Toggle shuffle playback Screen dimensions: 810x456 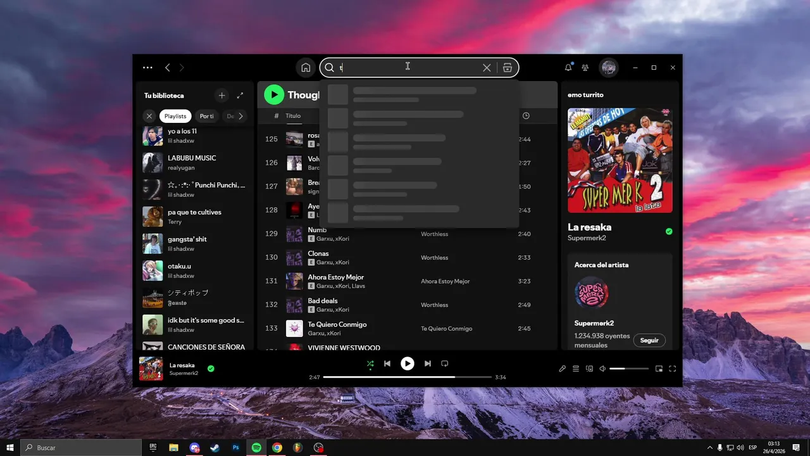[x=370, y=364]
